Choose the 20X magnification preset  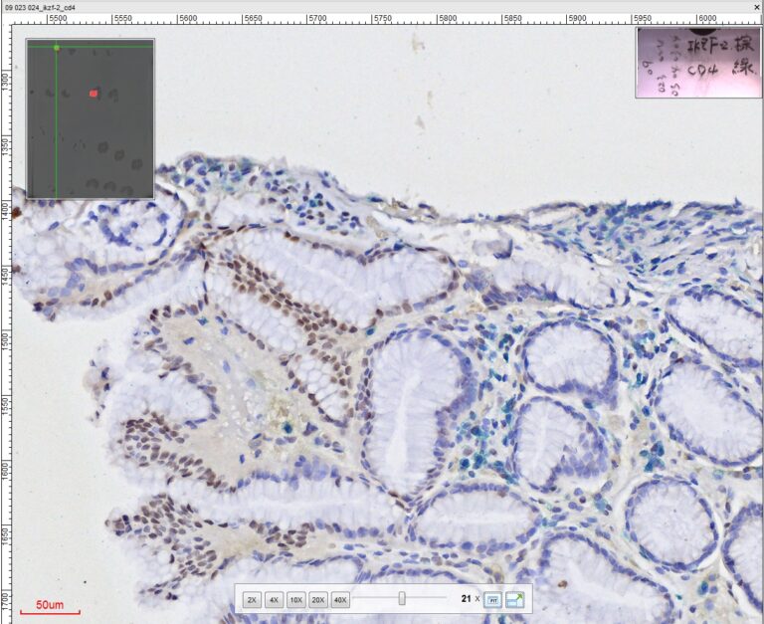tap(318, 599)
